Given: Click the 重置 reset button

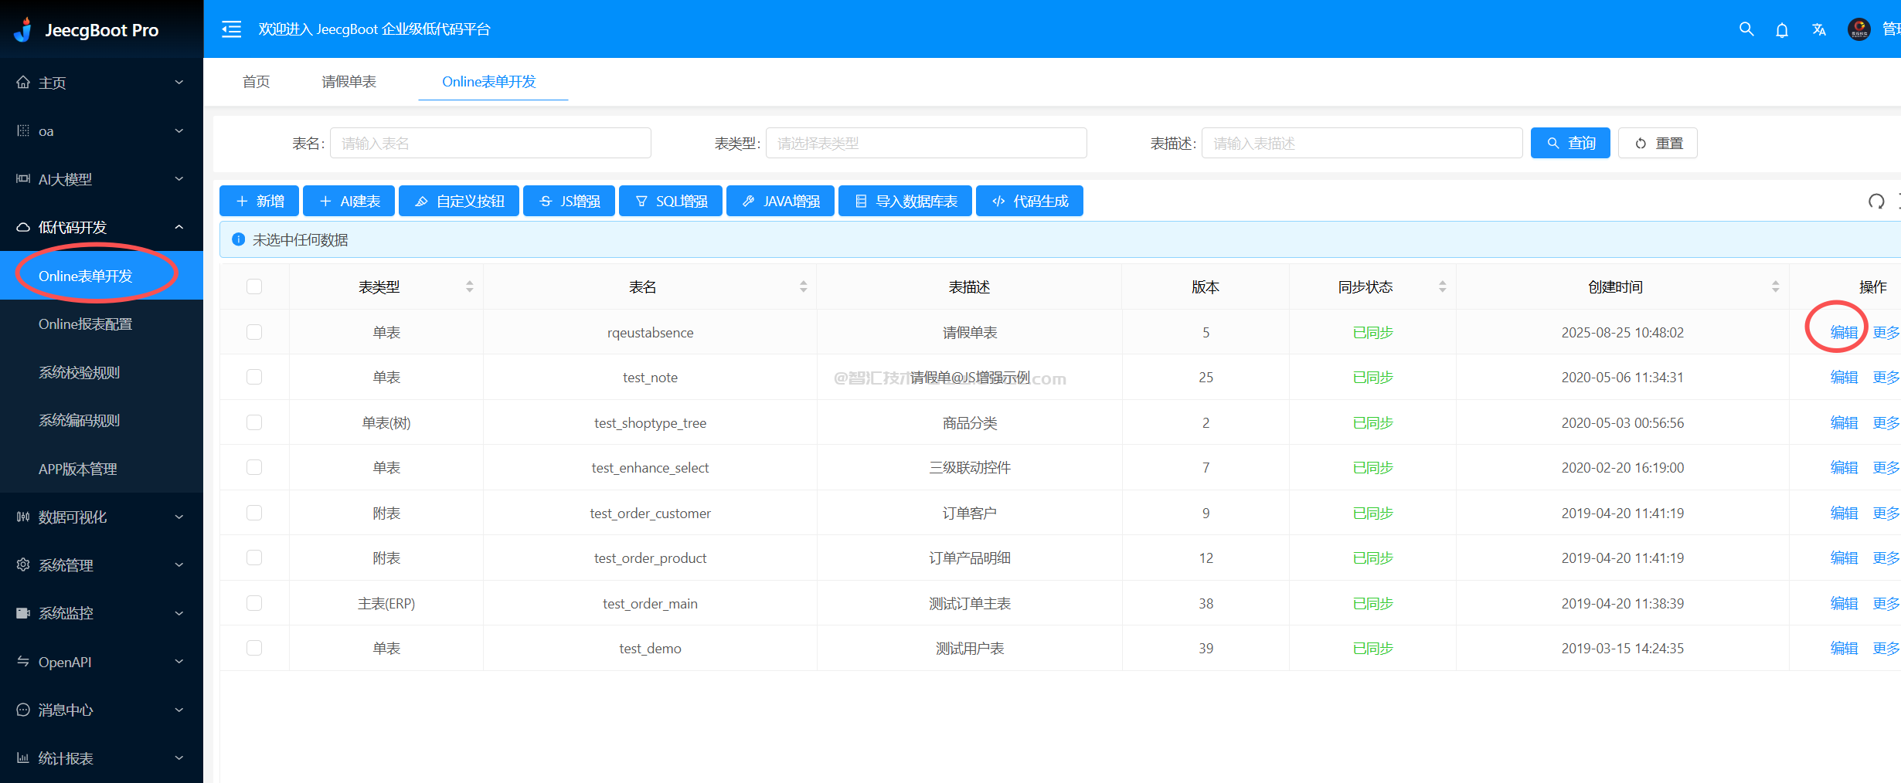Looking at the screenshot, I should coord(1658,143).
